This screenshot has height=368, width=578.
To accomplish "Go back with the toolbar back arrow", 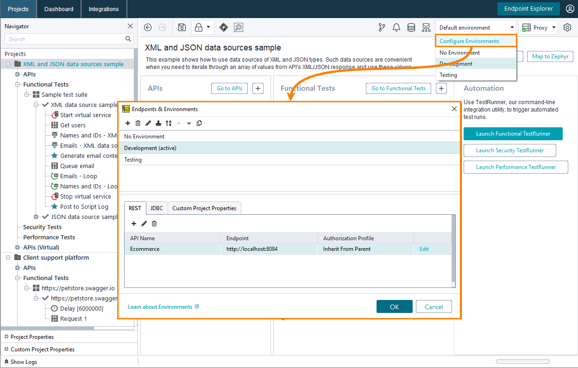I will pyautogui.click(x=148, y=28).
